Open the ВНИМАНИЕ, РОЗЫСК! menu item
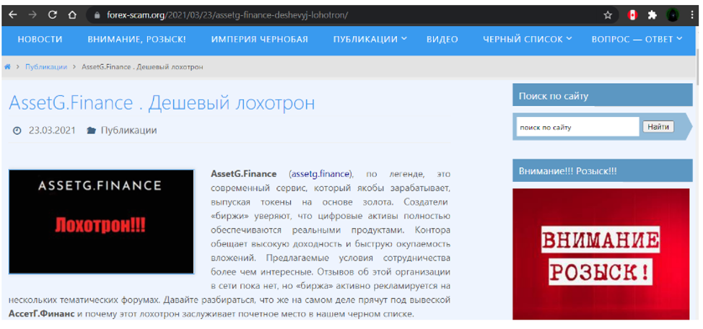Image resolution: width=703 pixels, height=329 pixels. tap(136, 40)
